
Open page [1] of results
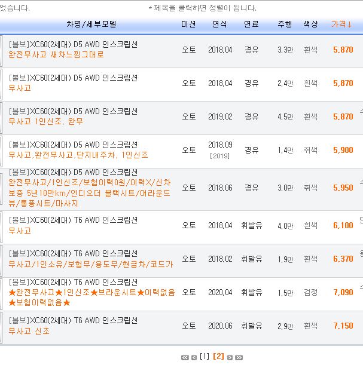205,356
